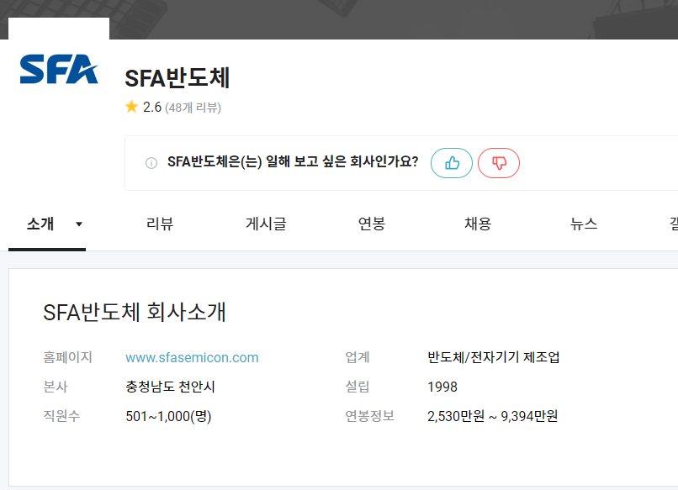
Task: Click the info icon beside the question
Action: tap(151, 163)
